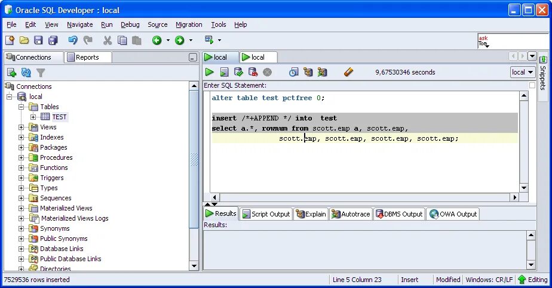Click the Execute Explain Plan icon
The height and width of the screenshot is (288, 552).
pyautogui.click(x=308, y=72)
